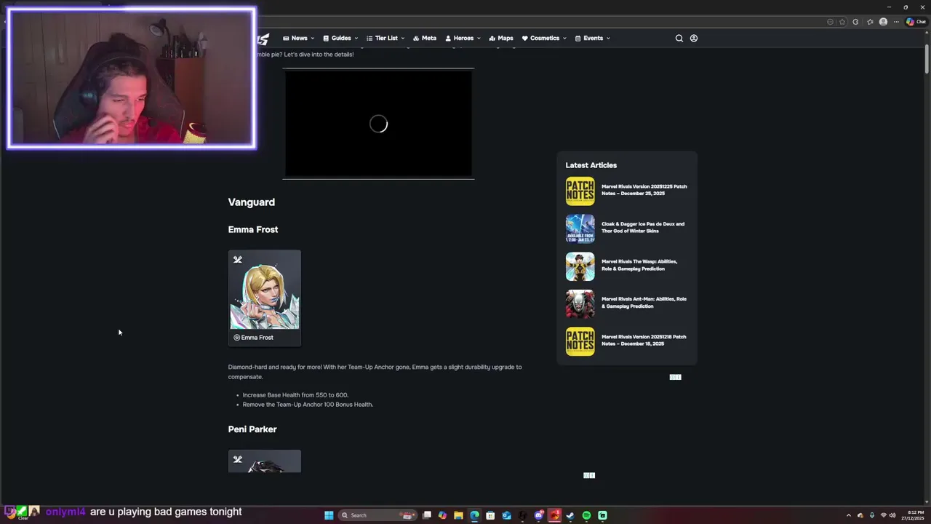Select the 'Latest Articles' heading
The height and width of the screenshot is (524, 931).
591,165
